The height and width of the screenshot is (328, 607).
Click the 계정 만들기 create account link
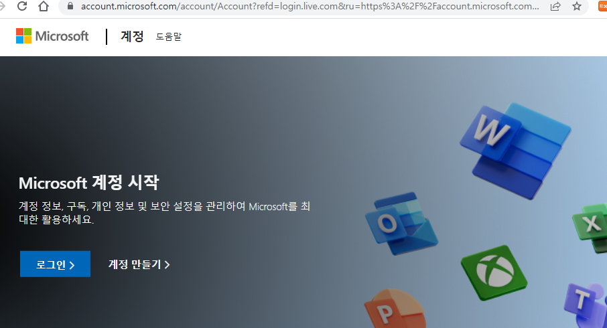click(139, 264)
